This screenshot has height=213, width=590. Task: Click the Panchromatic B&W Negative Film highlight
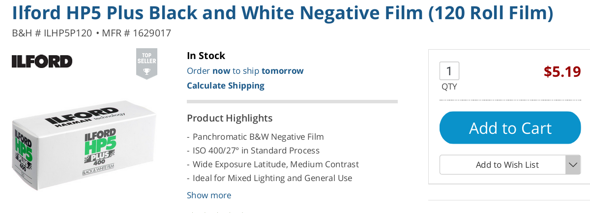(258, 137)
